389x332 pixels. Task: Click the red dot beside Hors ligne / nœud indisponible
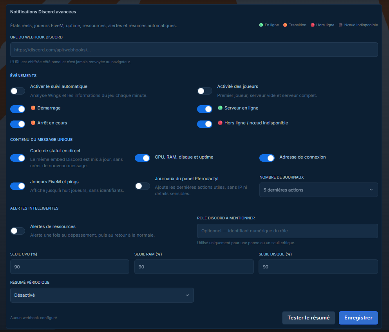pyautogui.click(x=220, y=123)
